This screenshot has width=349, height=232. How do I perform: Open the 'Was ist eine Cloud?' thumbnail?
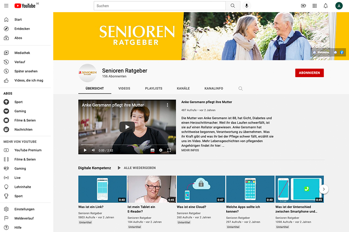click(x=201, y=189)
